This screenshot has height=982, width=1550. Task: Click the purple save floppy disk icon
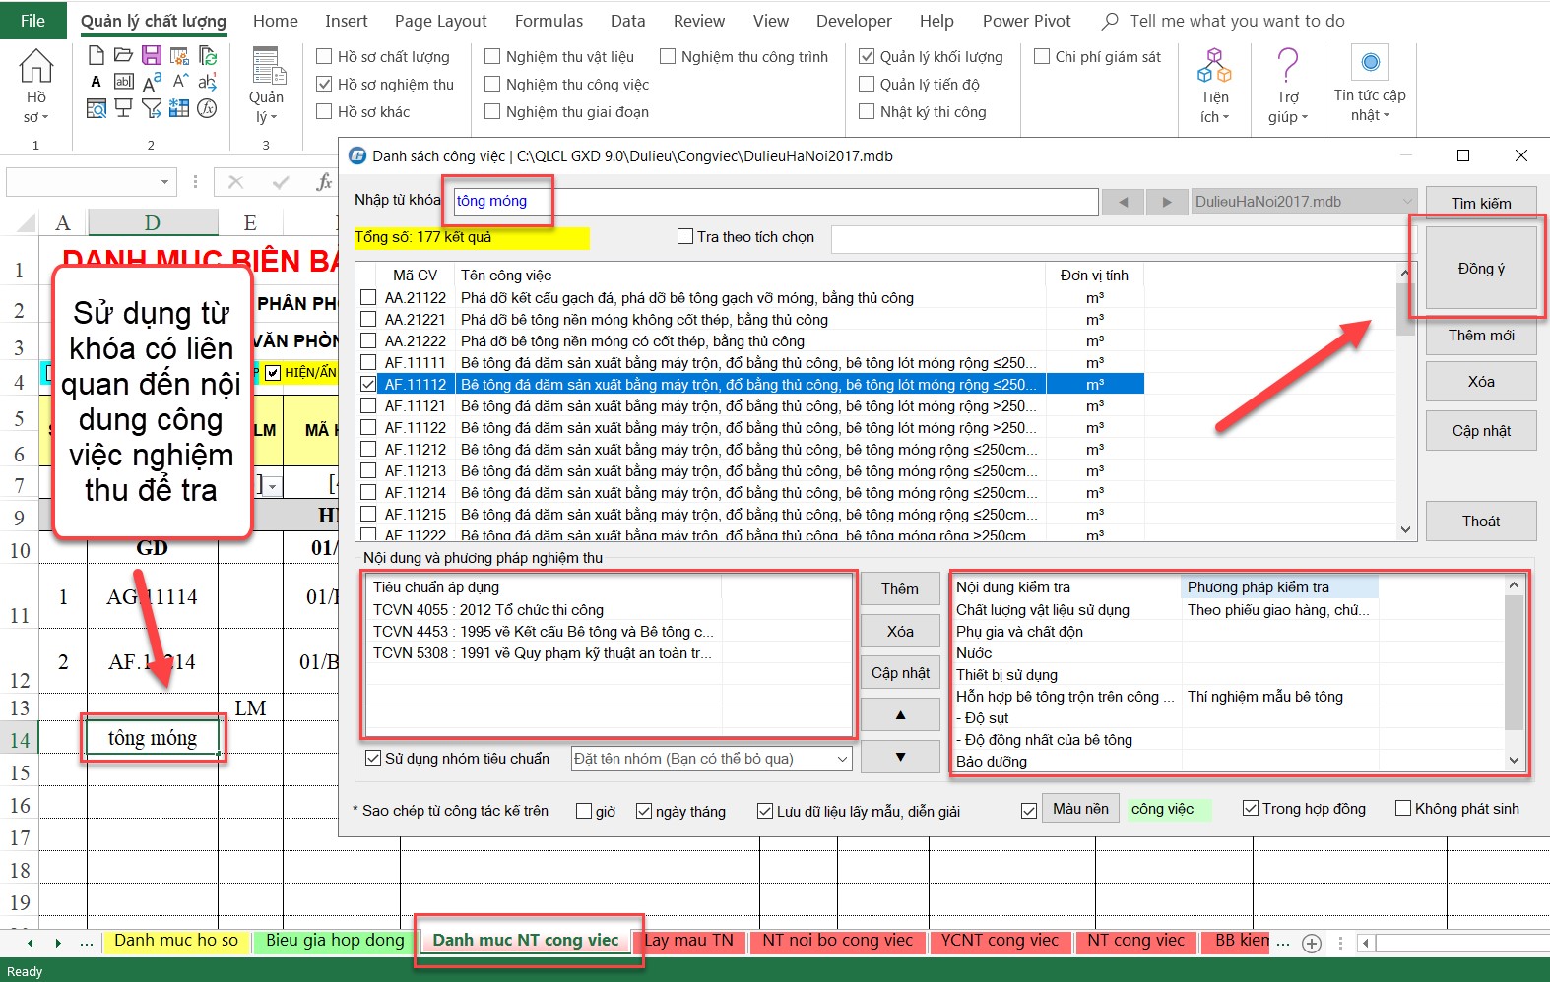pyautogui.click(x=151, y=55)
